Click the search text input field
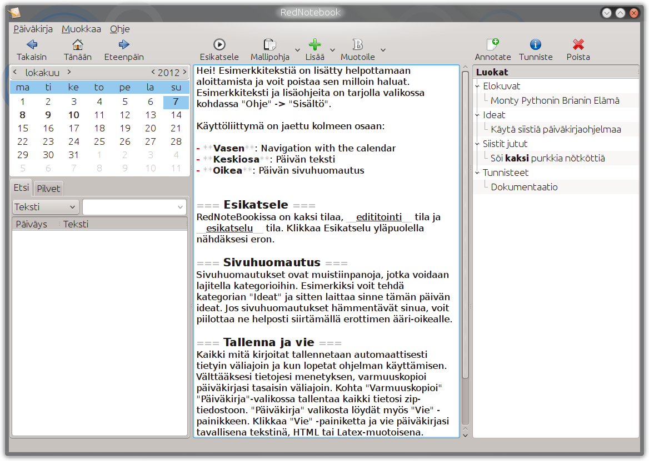The image size is (649, 461). point(129,207)
